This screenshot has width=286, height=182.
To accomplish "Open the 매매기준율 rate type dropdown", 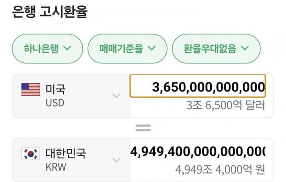I will pos(127,48).
